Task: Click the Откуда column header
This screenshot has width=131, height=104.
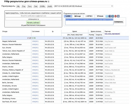Action: [x=5, y=31]
